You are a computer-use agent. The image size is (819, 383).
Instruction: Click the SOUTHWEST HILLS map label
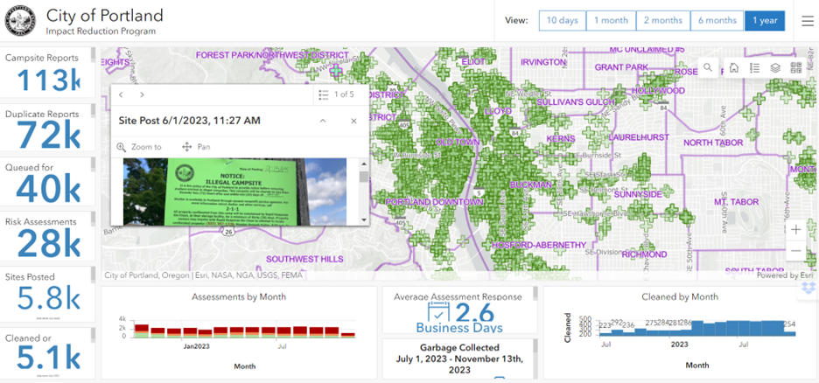click(304, 259)
